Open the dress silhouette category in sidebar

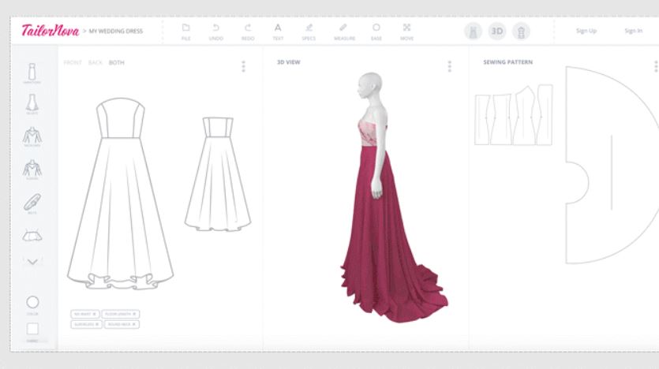[32, 73]
